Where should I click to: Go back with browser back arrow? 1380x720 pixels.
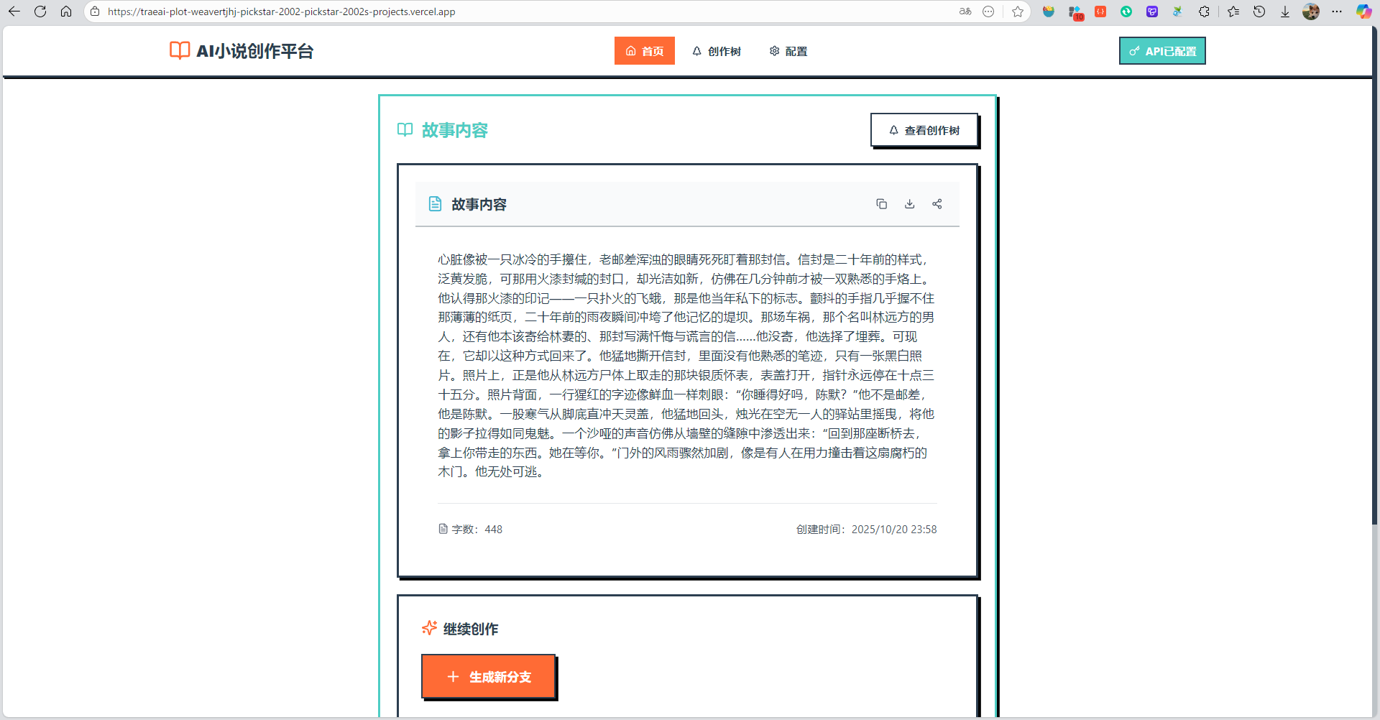tap(14, 11)
